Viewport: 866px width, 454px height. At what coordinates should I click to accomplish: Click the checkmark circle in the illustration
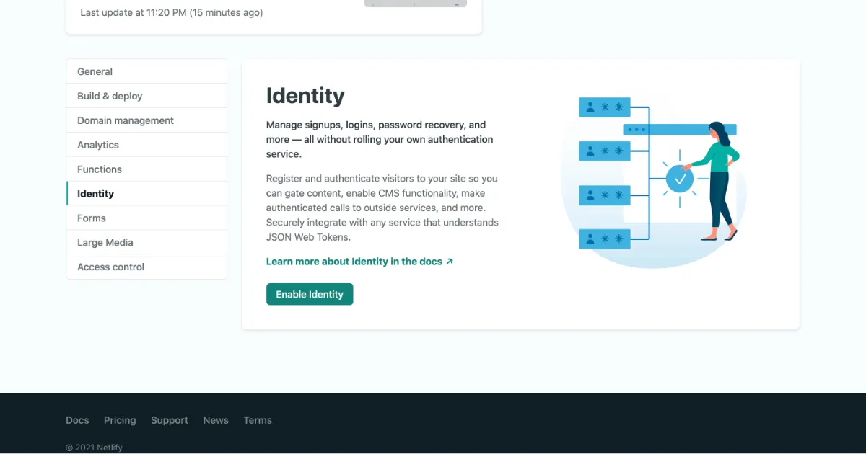(x=679, y=179)
